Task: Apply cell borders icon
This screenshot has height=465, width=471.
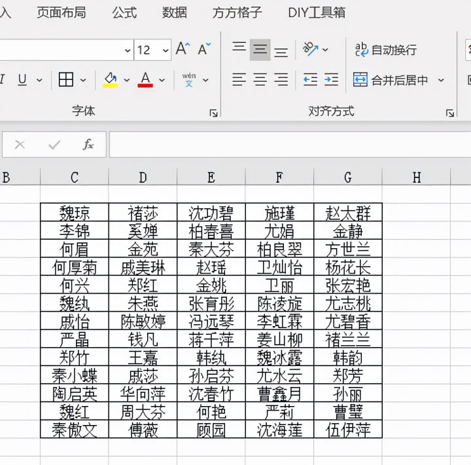Action: click(66, 80)
